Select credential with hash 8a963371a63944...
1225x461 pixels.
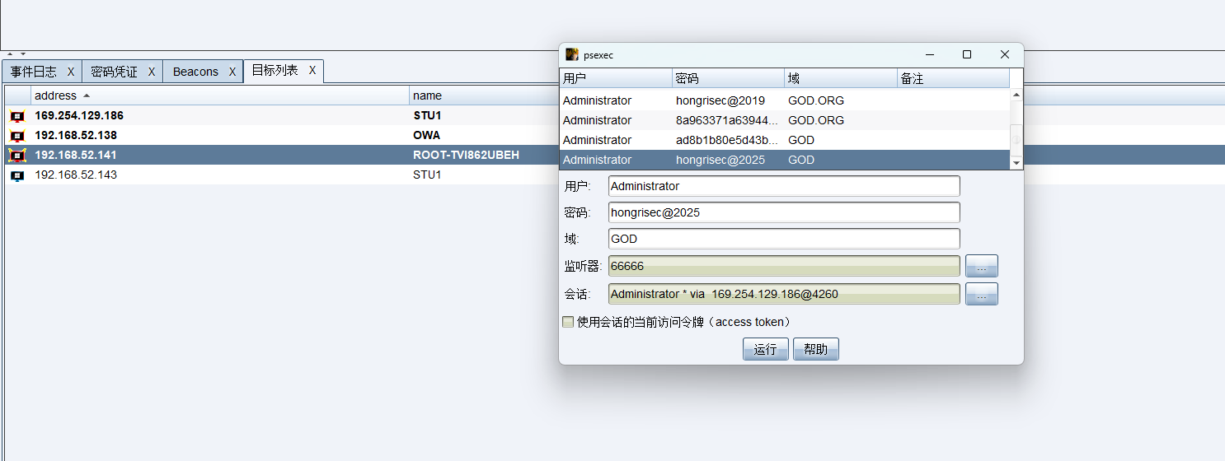784,120
